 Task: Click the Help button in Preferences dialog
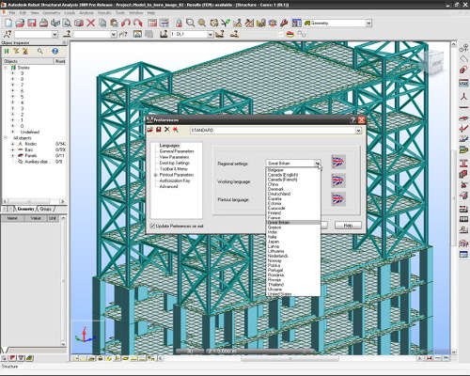(348, 226)
